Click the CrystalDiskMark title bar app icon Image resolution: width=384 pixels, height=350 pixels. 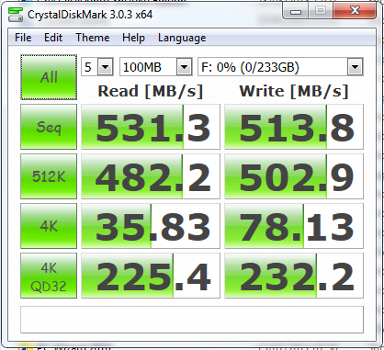click(16, 15)
